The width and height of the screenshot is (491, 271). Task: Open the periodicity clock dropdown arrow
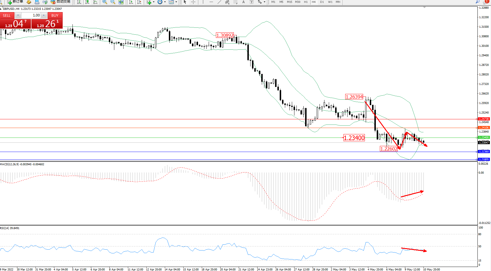click(165, 2)
